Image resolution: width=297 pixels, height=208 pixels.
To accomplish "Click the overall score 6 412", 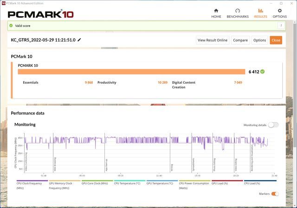I will pyautogui.click(x=254, y=72).
